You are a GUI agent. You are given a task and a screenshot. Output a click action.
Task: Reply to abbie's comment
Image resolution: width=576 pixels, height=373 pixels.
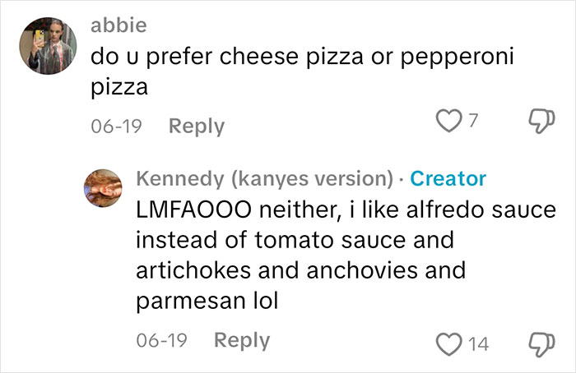click(197, 127)
